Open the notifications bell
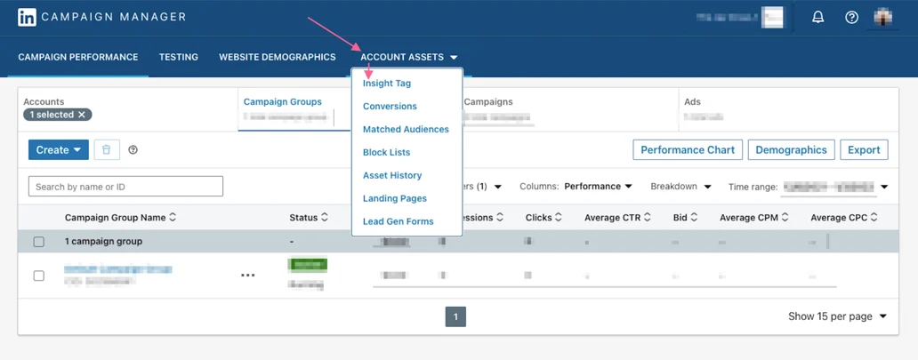This screenshot has height=360, width=918. [x=817, y=17]
